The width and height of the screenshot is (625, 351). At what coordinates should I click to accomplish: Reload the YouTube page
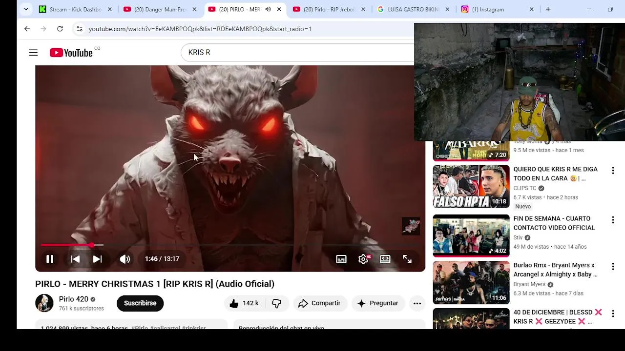[x=60, y=29]
